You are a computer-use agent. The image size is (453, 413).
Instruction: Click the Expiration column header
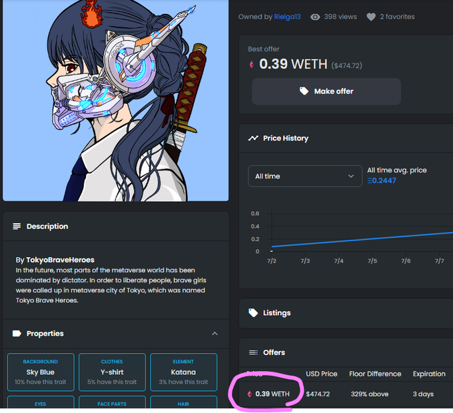(429, 374)
